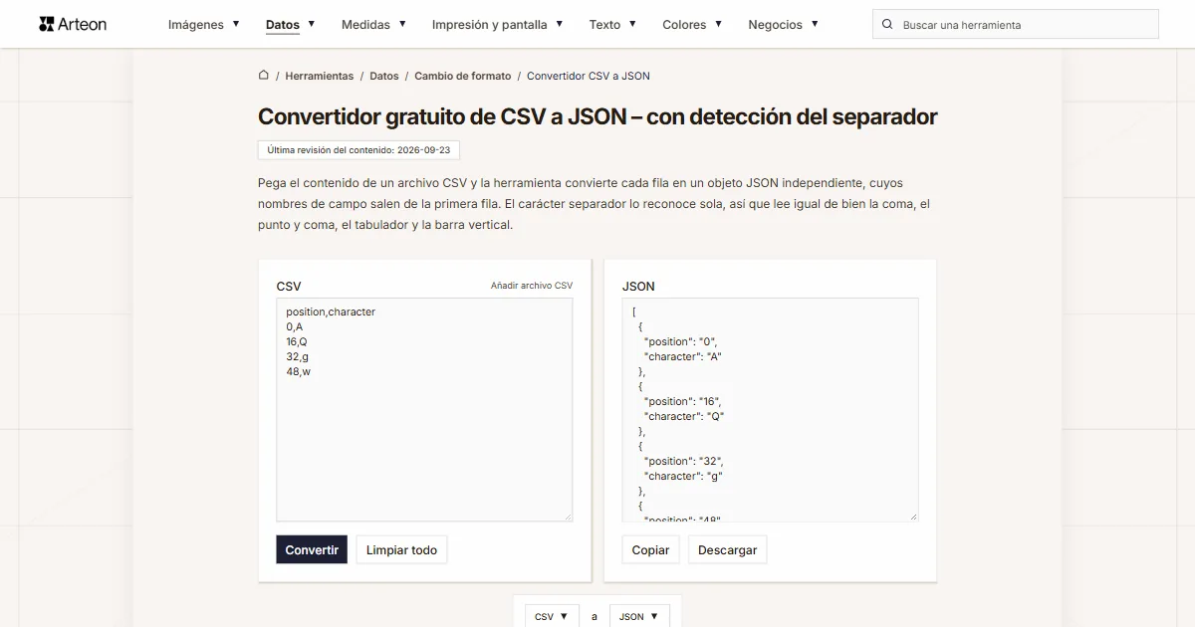The height and width of the screenshot is (627, 1195).
Task: Expand the Colores menu
Action: click(692, 24)
